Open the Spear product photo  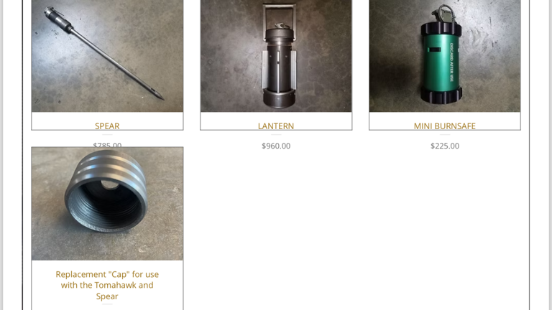107,56
